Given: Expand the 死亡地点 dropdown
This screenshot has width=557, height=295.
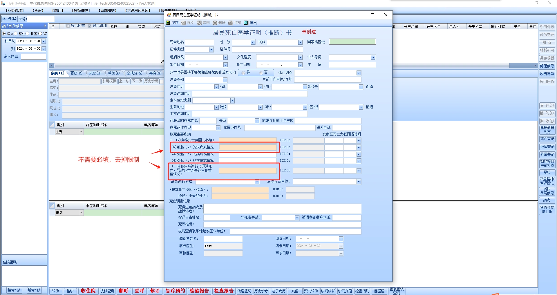Looking at the screenshot, I should click(359, 73).
